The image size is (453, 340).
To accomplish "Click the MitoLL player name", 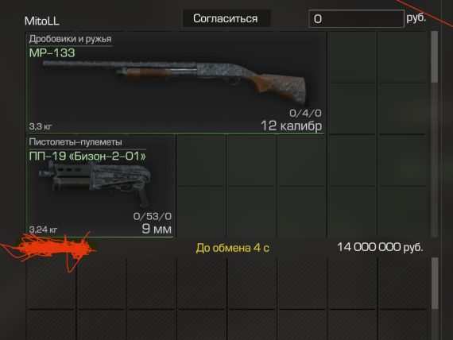I will [x=42, y=21].
